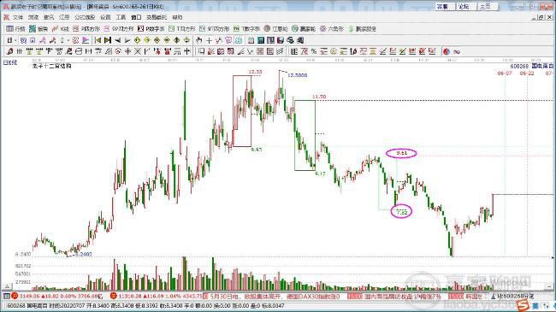
Task: Open the 行情 quotes view
Action: [15, 29]
